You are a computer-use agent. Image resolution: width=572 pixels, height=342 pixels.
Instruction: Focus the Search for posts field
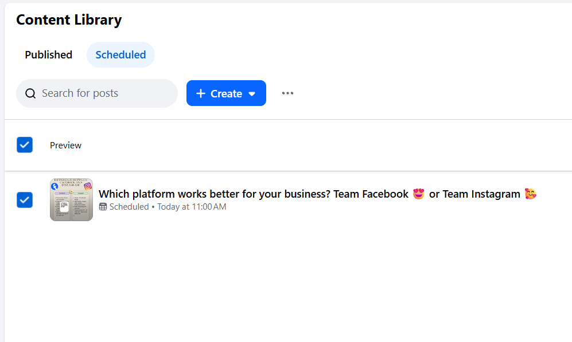pyautogui.click(x=97, y=93)
